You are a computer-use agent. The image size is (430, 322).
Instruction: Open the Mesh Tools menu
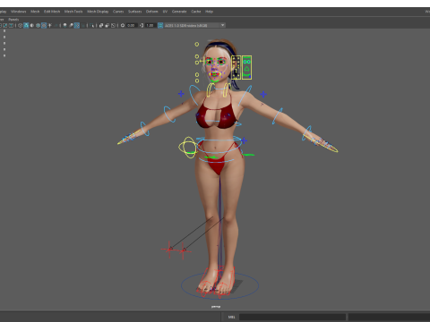[x=73, y=12]
